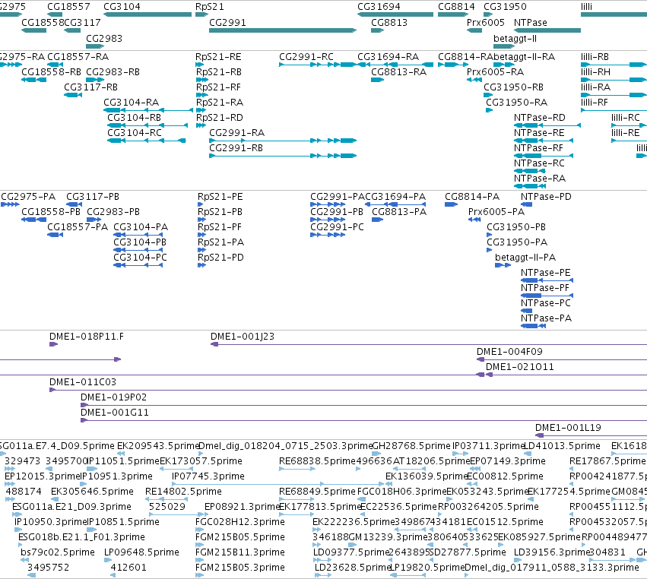Select transcript NTPase-RD

click(x=540, y=118)
